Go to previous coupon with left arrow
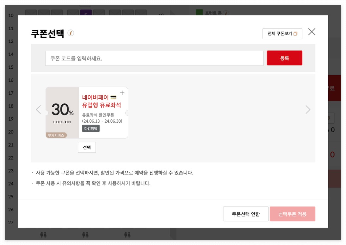The height and width of the screenshot is (245, 346). click(x=39, y=110)
